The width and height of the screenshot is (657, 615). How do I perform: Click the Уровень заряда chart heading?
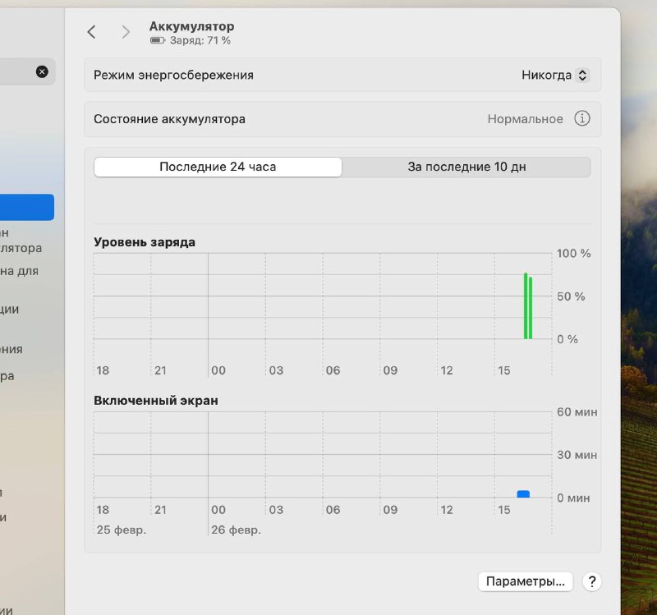tap(145, 242)
